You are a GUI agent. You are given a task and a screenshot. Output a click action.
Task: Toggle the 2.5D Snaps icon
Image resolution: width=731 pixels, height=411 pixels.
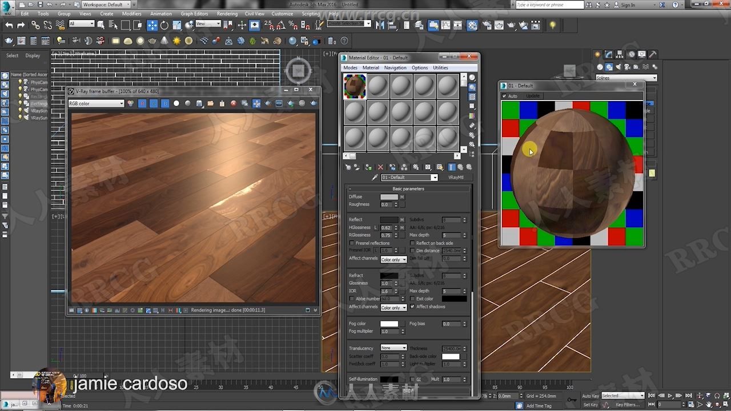click(x=270, y=25)
